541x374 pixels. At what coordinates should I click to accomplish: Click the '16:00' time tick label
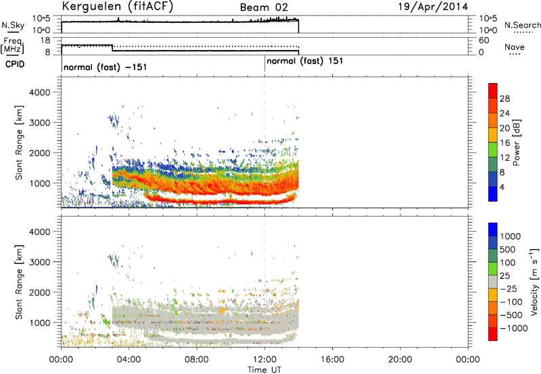pos(332,360)
